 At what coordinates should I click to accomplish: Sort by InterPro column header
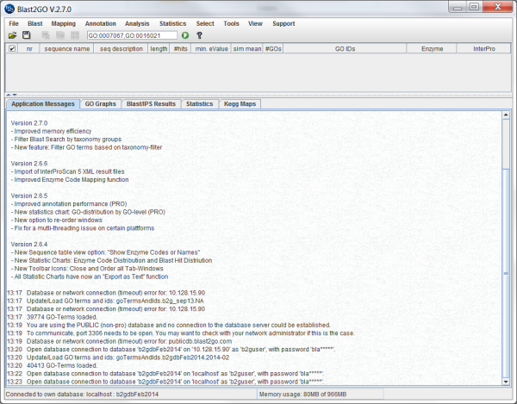coord(484,49)
